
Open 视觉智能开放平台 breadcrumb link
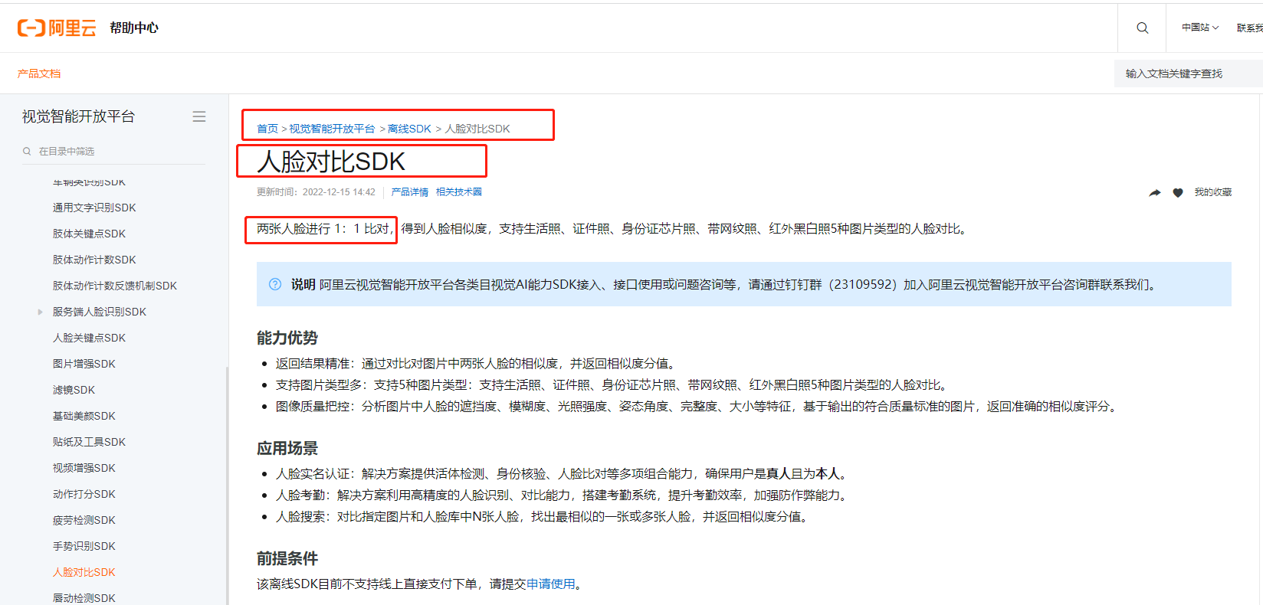coord(332,129)
